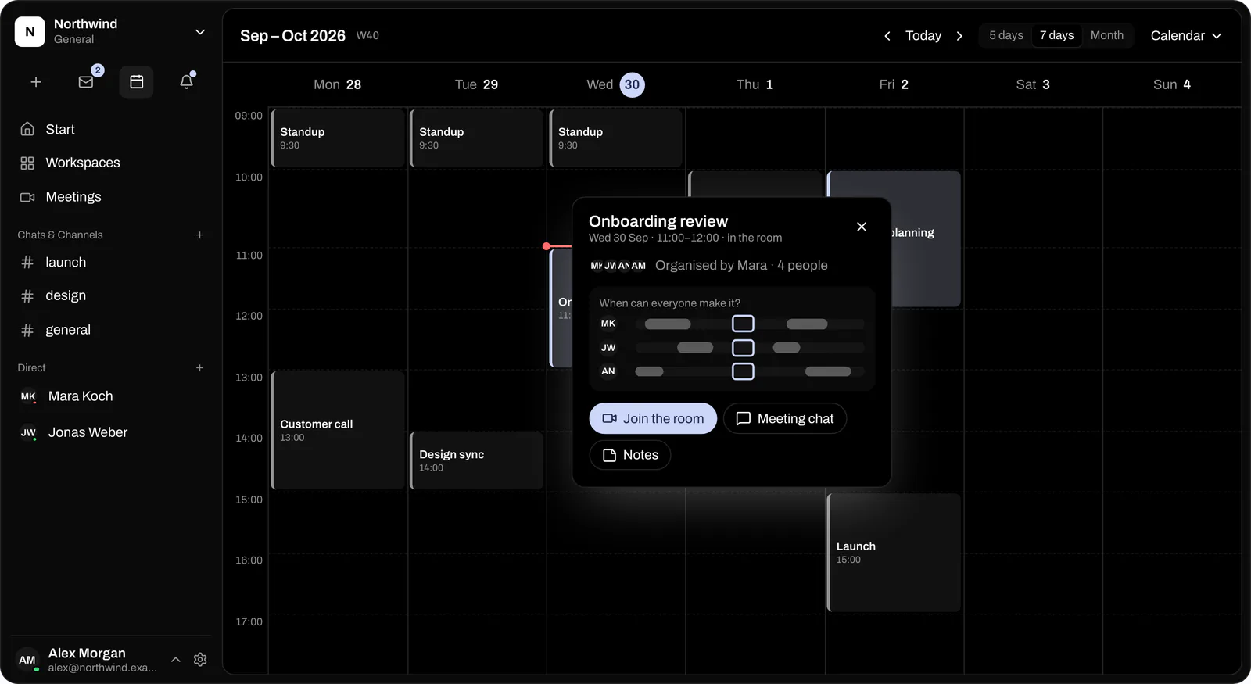Viewport: 1251px width, 684px height.
Task: Go to previous week arrow
Action: [887, 36]
